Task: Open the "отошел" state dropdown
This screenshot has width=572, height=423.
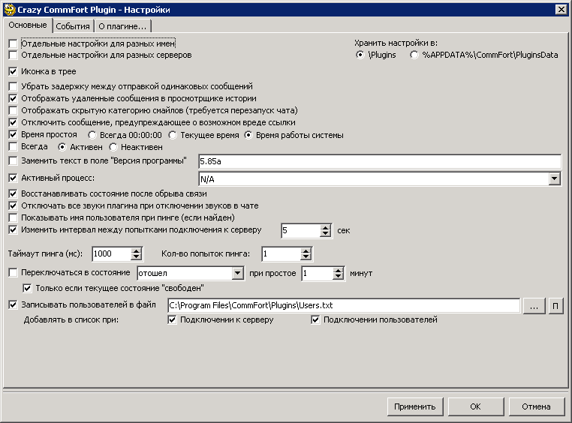Action: coord(237,273)
